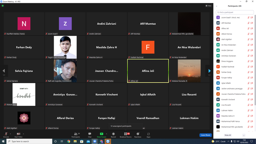256x144 pixels.
Task: Go to next gallery page arrow
Action: [x=209, y=71]
